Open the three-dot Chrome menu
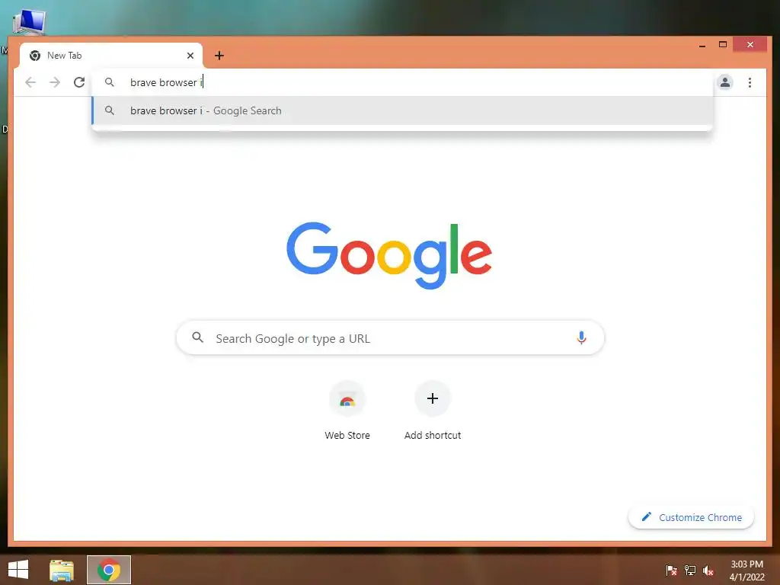 [x=750, y=82]
